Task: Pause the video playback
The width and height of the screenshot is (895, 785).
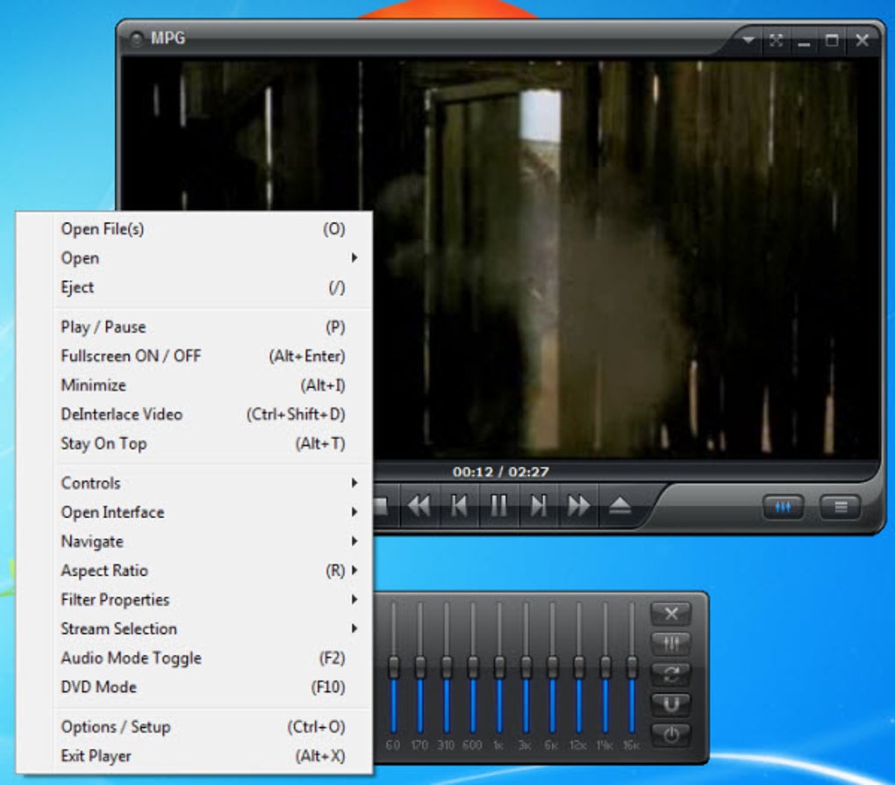Action: pos(499,506)
